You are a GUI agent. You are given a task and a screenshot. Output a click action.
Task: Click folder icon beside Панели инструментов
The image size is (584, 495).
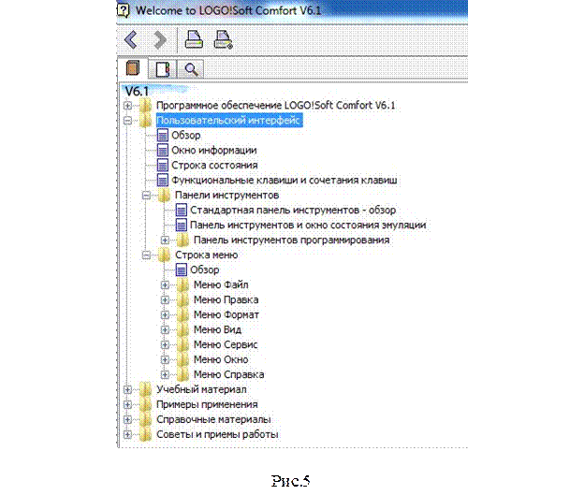164,196
